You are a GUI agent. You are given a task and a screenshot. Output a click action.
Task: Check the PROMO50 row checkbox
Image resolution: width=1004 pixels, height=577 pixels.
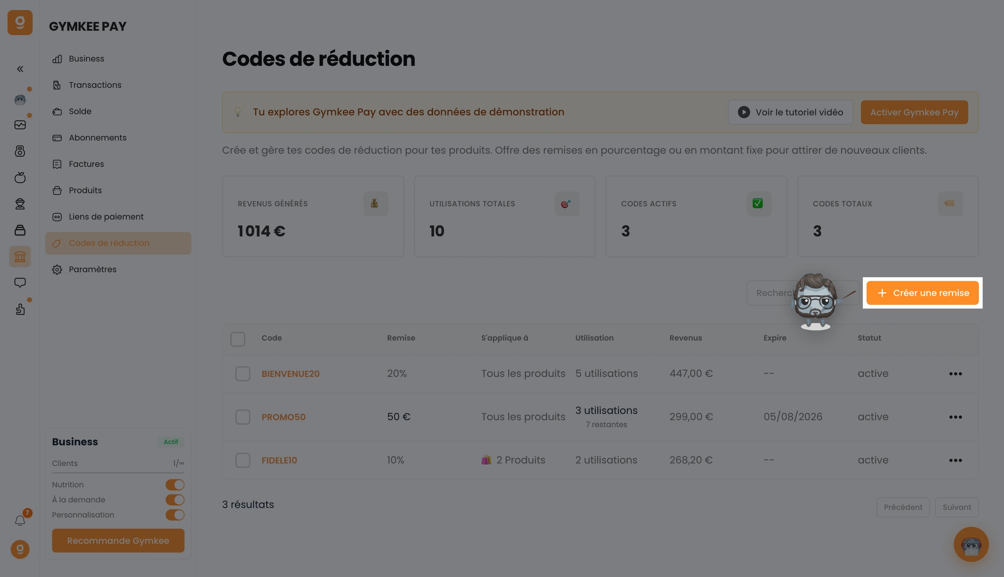coord(243,417)
